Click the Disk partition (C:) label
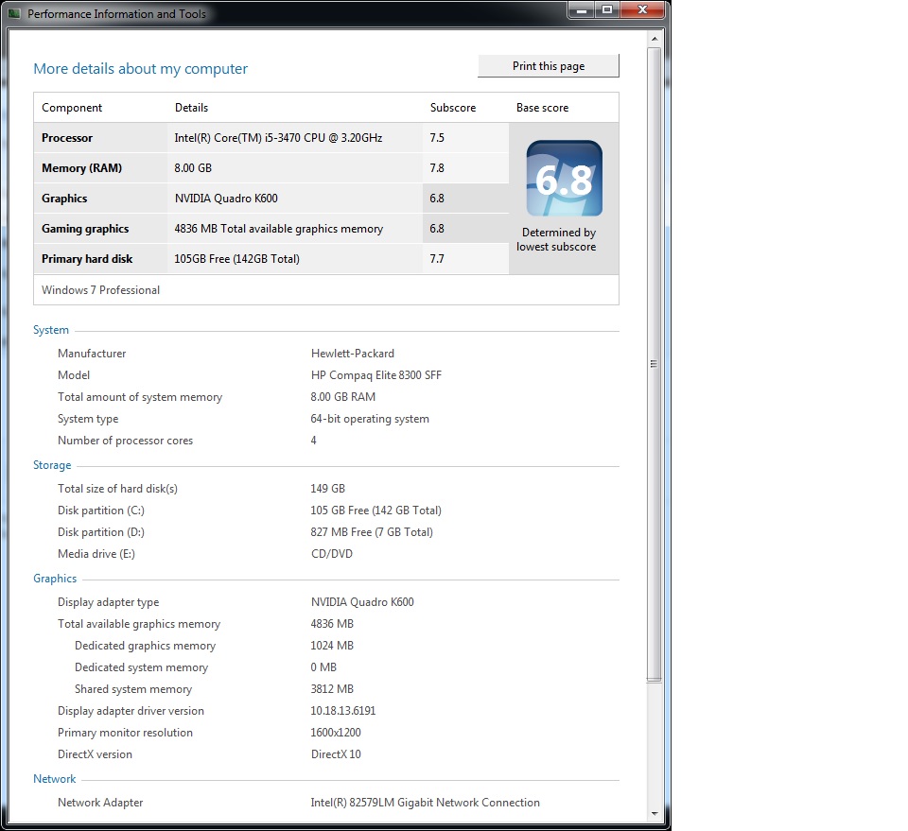This screenshot has height=831, width=908. (x=101, y=511)
